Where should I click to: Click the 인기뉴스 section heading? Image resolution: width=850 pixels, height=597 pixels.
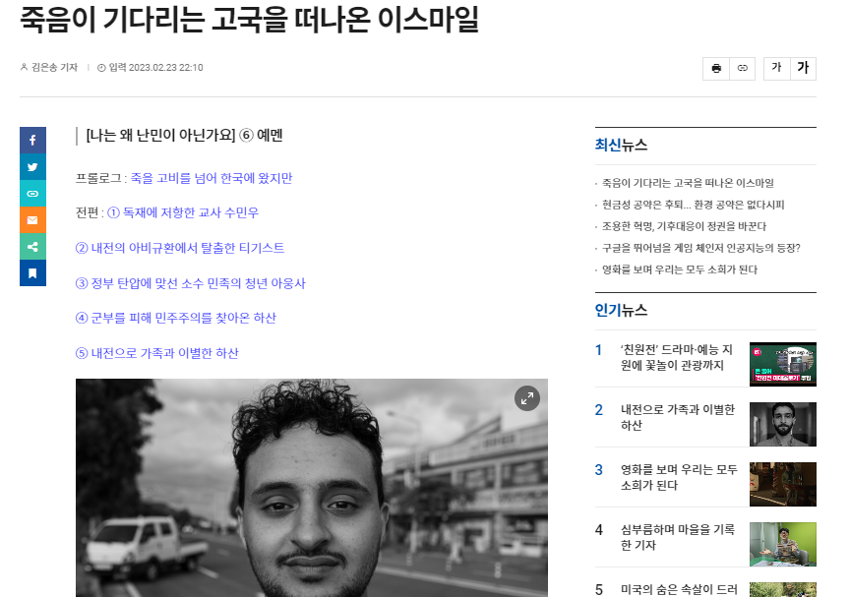(x=621, y=311)
